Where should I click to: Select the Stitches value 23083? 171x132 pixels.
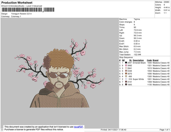click(x=166, y=2)
